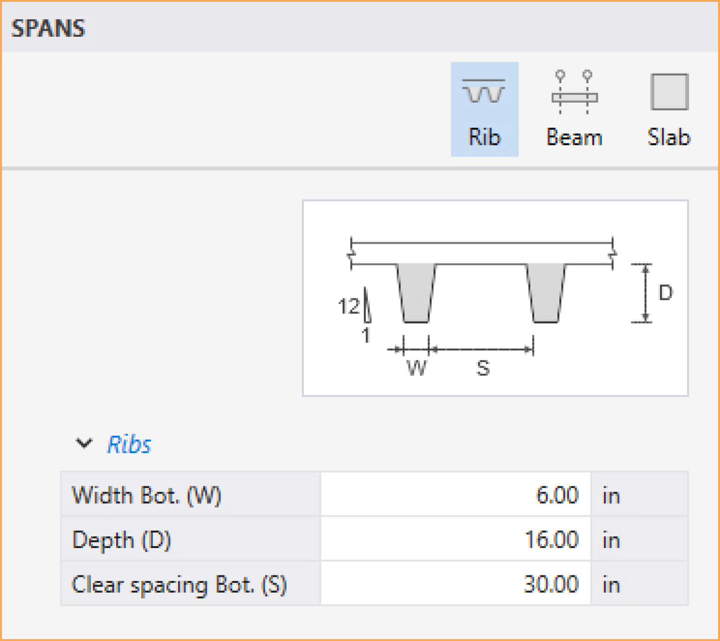Screen dimensions: 720x641
Task: Click the Slab text label
Action: point(669,137)
